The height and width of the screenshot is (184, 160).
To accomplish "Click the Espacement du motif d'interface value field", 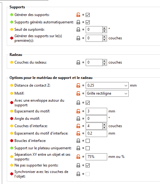I will click(x=96, y=133).
